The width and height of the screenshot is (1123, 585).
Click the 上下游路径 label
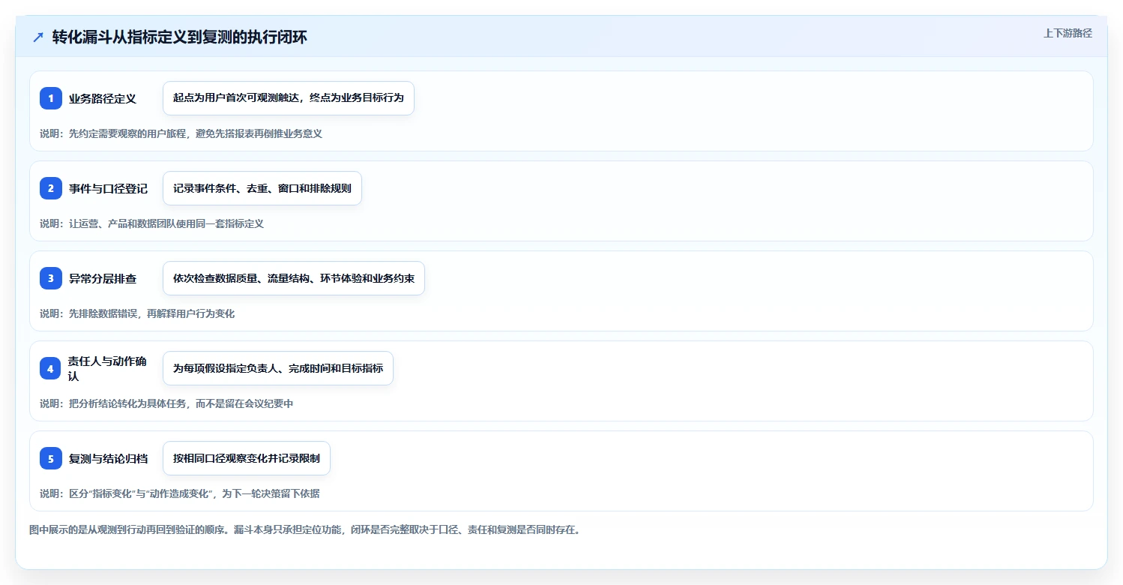1068,33
